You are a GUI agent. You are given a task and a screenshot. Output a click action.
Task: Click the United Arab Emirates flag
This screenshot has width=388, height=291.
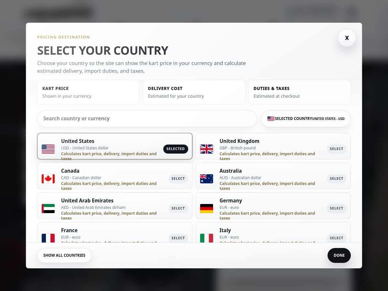[48, 209]
